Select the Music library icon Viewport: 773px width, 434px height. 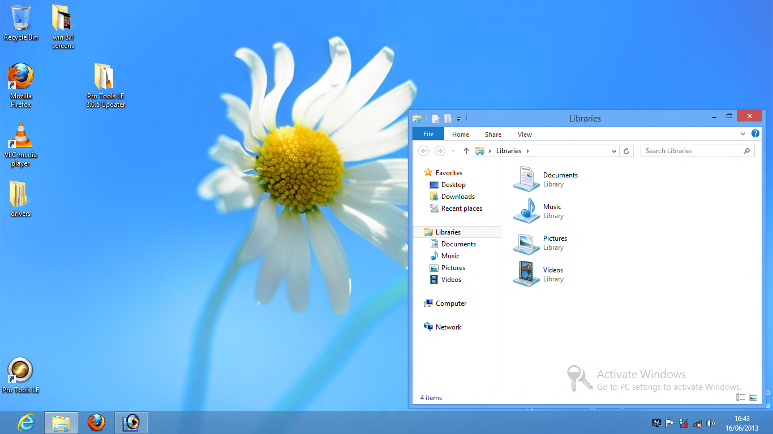pos(527,211)
